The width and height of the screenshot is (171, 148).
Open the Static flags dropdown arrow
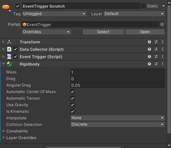(163, 6)
